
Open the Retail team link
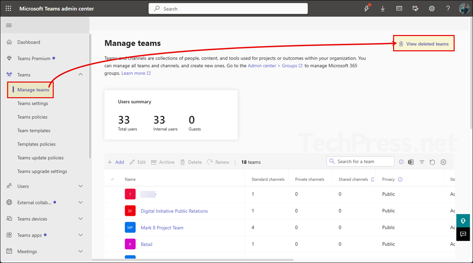tap(146, 245)
